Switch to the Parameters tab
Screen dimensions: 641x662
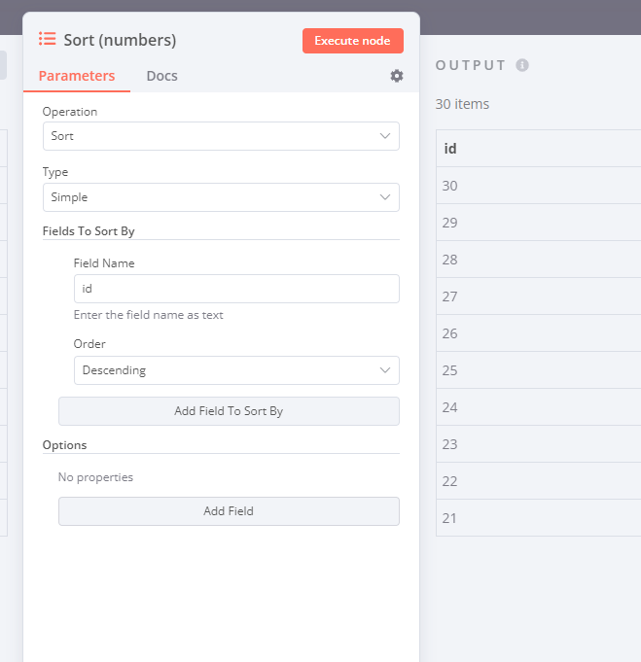pyautogui.click(x=77, y=76)
